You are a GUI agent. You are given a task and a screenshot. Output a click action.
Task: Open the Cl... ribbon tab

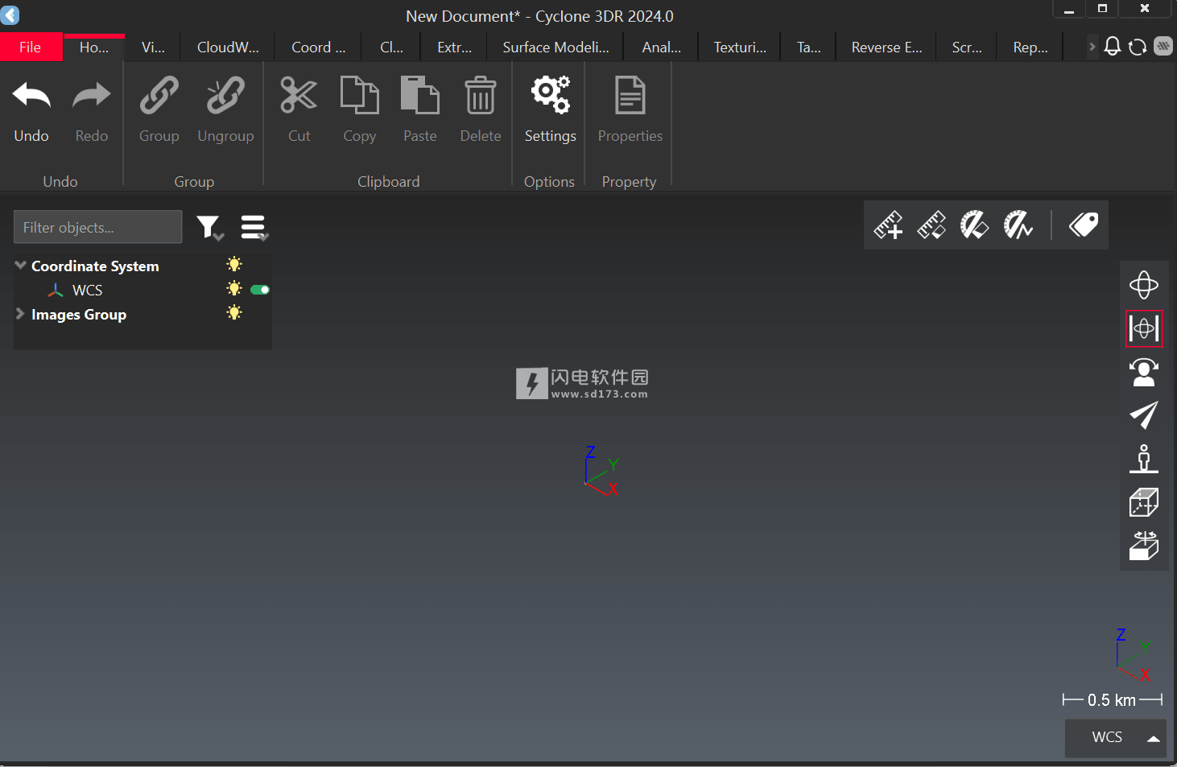click(391, 47)
